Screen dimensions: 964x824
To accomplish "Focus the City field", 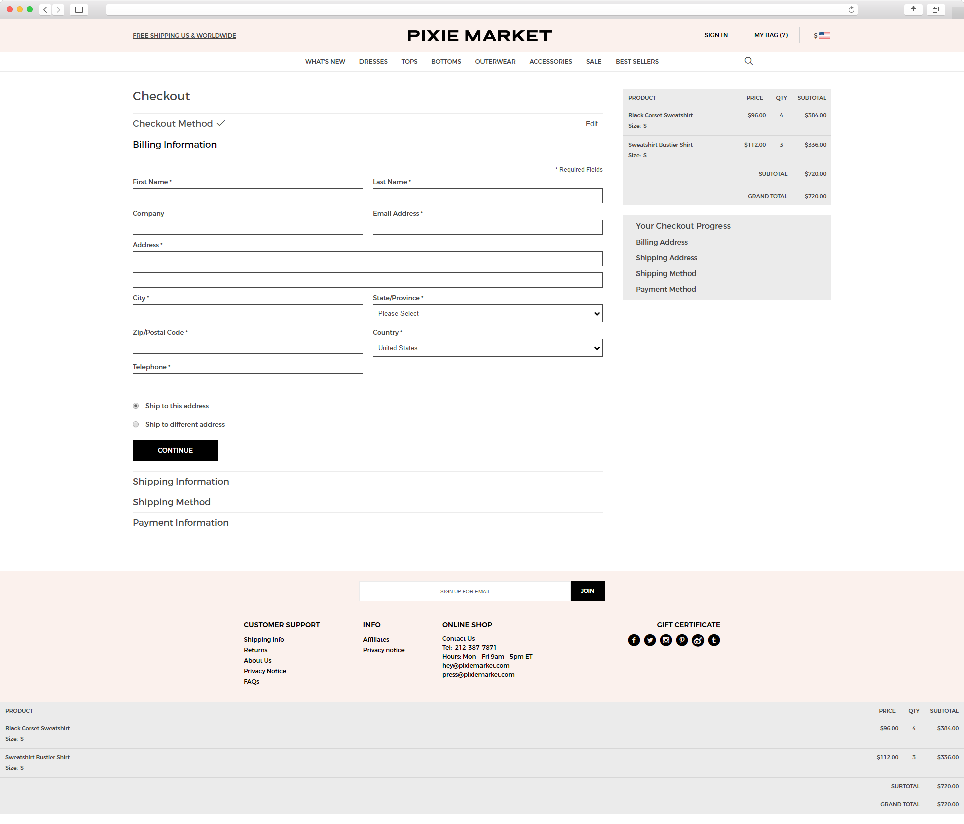I will 248,312.
